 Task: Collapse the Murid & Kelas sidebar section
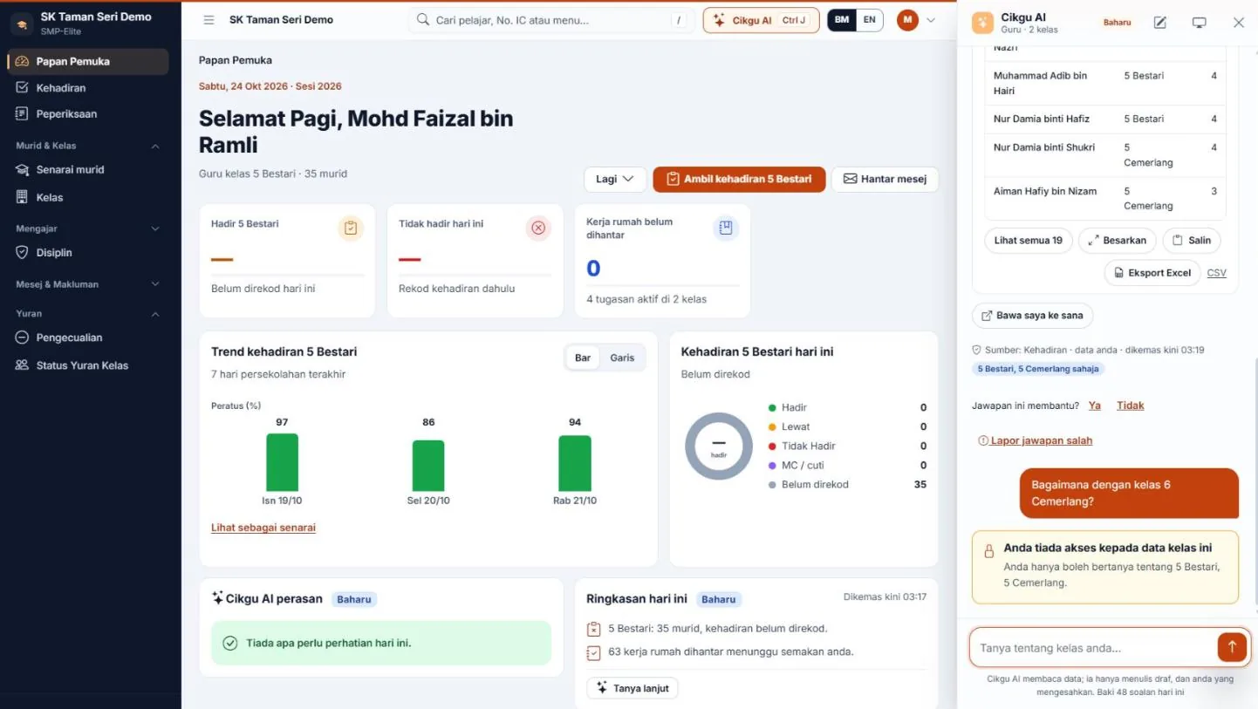click(x=155, y=146)
